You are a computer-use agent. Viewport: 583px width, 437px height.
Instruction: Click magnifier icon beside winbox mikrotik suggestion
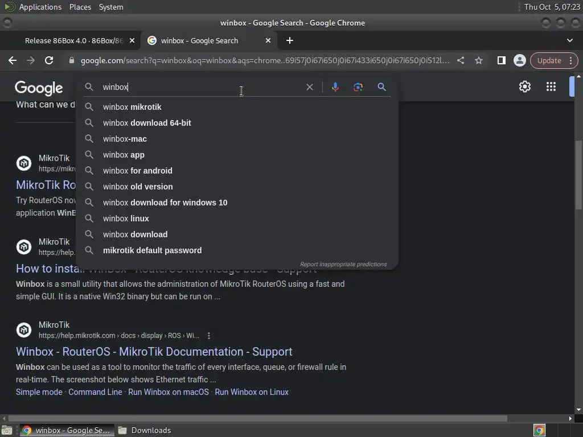[89, 107]
